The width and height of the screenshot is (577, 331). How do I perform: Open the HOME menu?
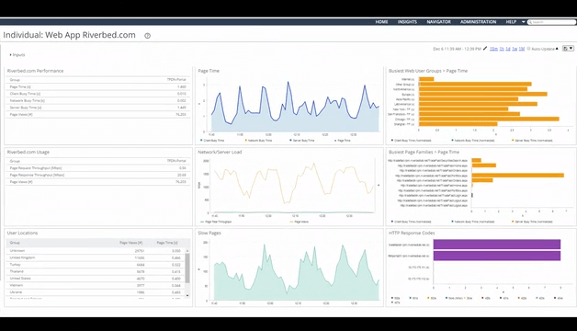(x=381, y=22)
